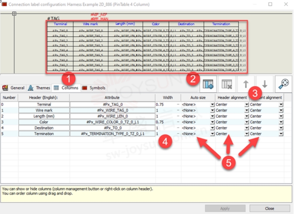Viewport: 294px width, 214px height.
Task: Open Header alignment dropdown for Color row
Action: click(x=247, y=122)
